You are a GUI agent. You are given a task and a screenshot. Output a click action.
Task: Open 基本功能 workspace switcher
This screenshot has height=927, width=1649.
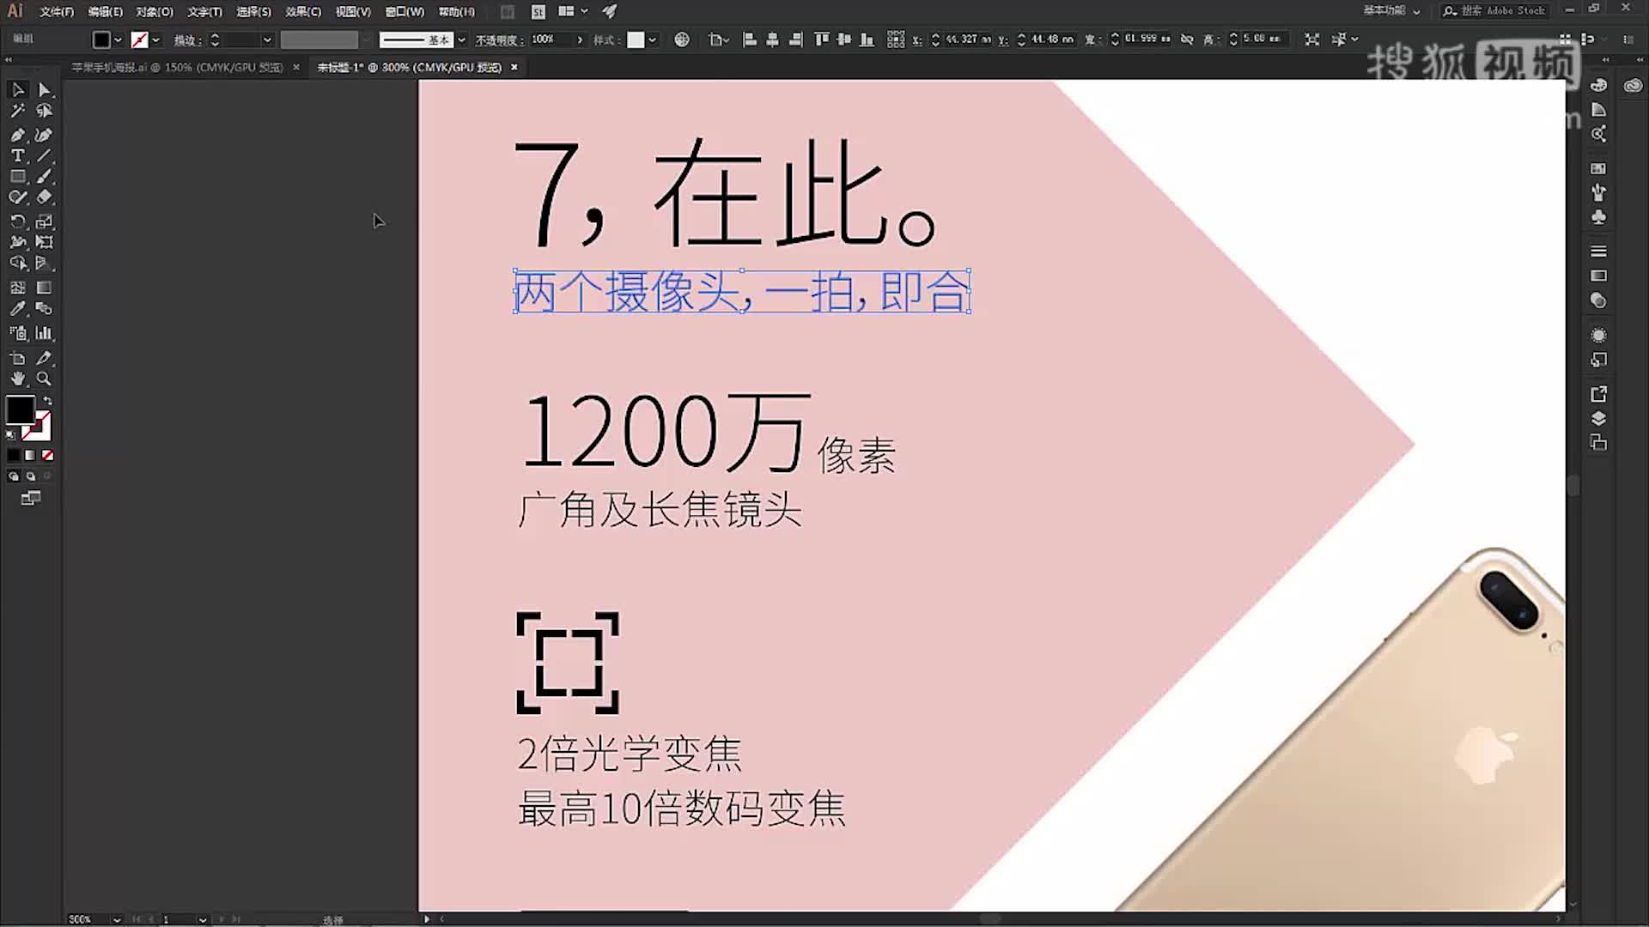pyautogui.click(x=1392, y=11)
